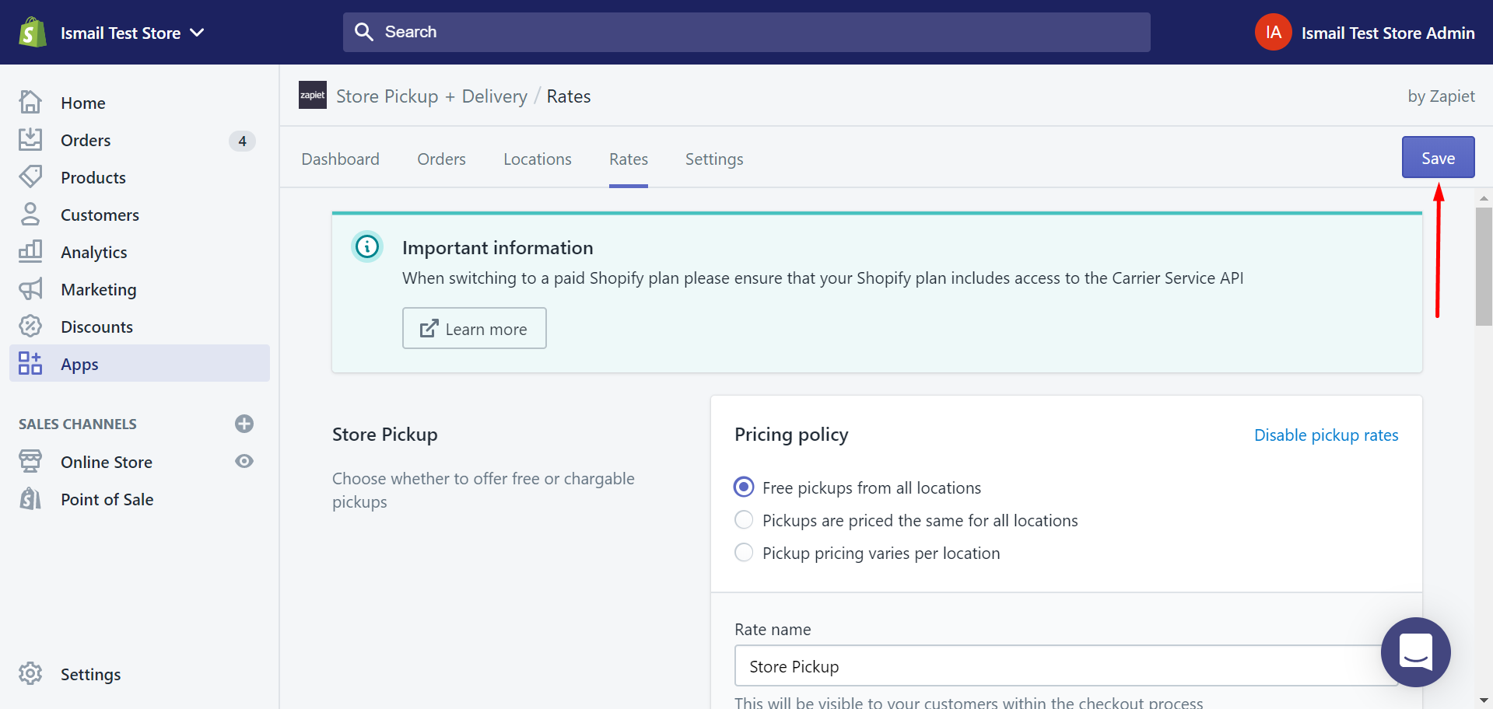Click the search magnifier icon
This screenshot has width=1493, height=709.
(x=364, y=32)
